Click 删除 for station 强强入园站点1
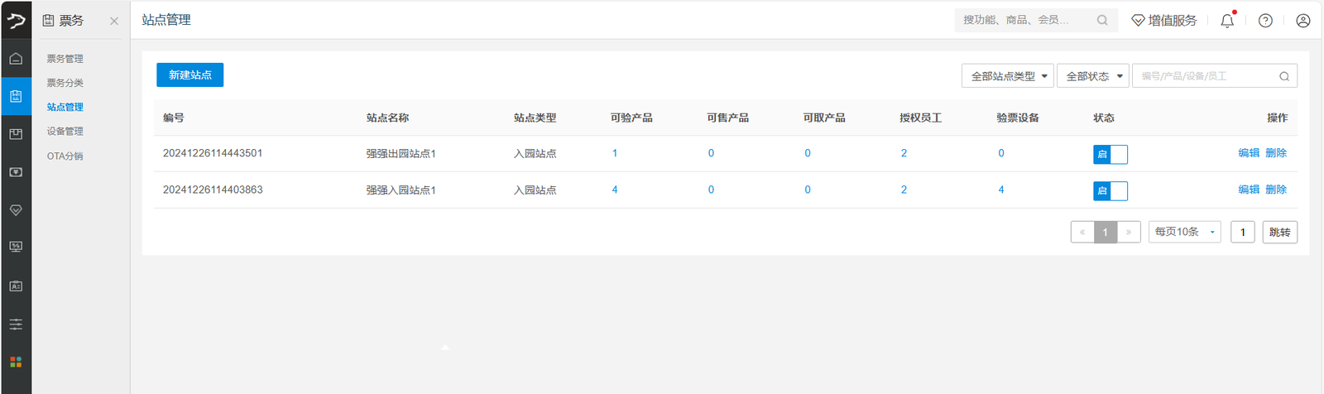The height and width of the screenshot is (394, 1324). 1276,190
